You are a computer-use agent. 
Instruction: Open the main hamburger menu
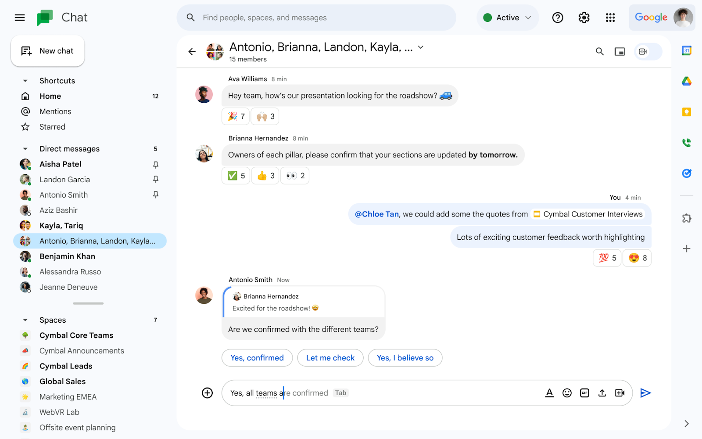19,18
